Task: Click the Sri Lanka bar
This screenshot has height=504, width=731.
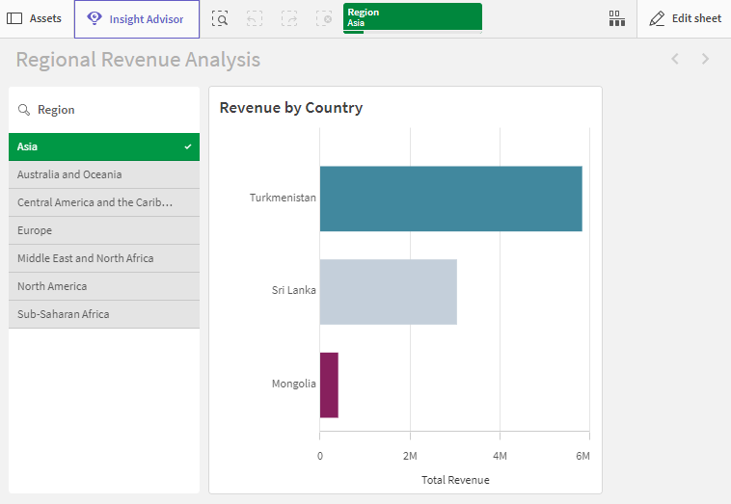Action: 389,292
